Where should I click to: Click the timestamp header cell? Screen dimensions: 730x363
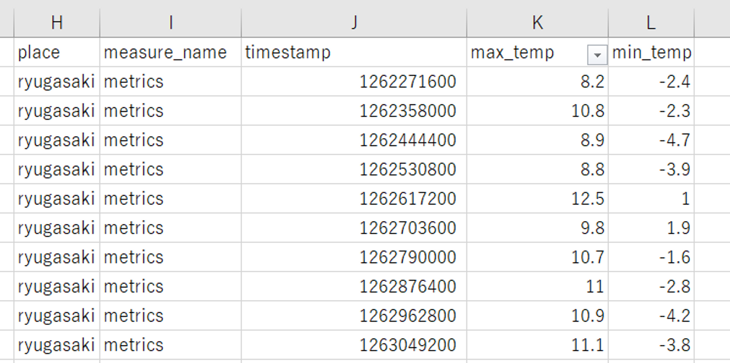point(354,52)
